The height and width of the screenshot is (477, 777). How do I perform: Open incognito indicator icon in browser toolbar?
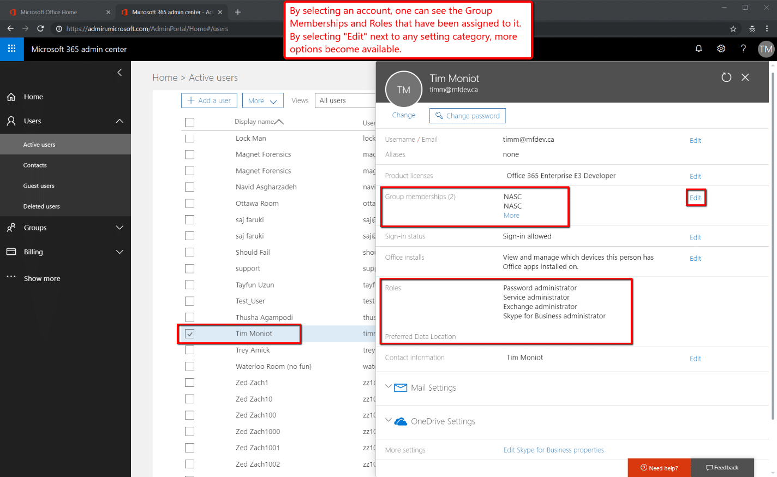click(x=752, y=28)
